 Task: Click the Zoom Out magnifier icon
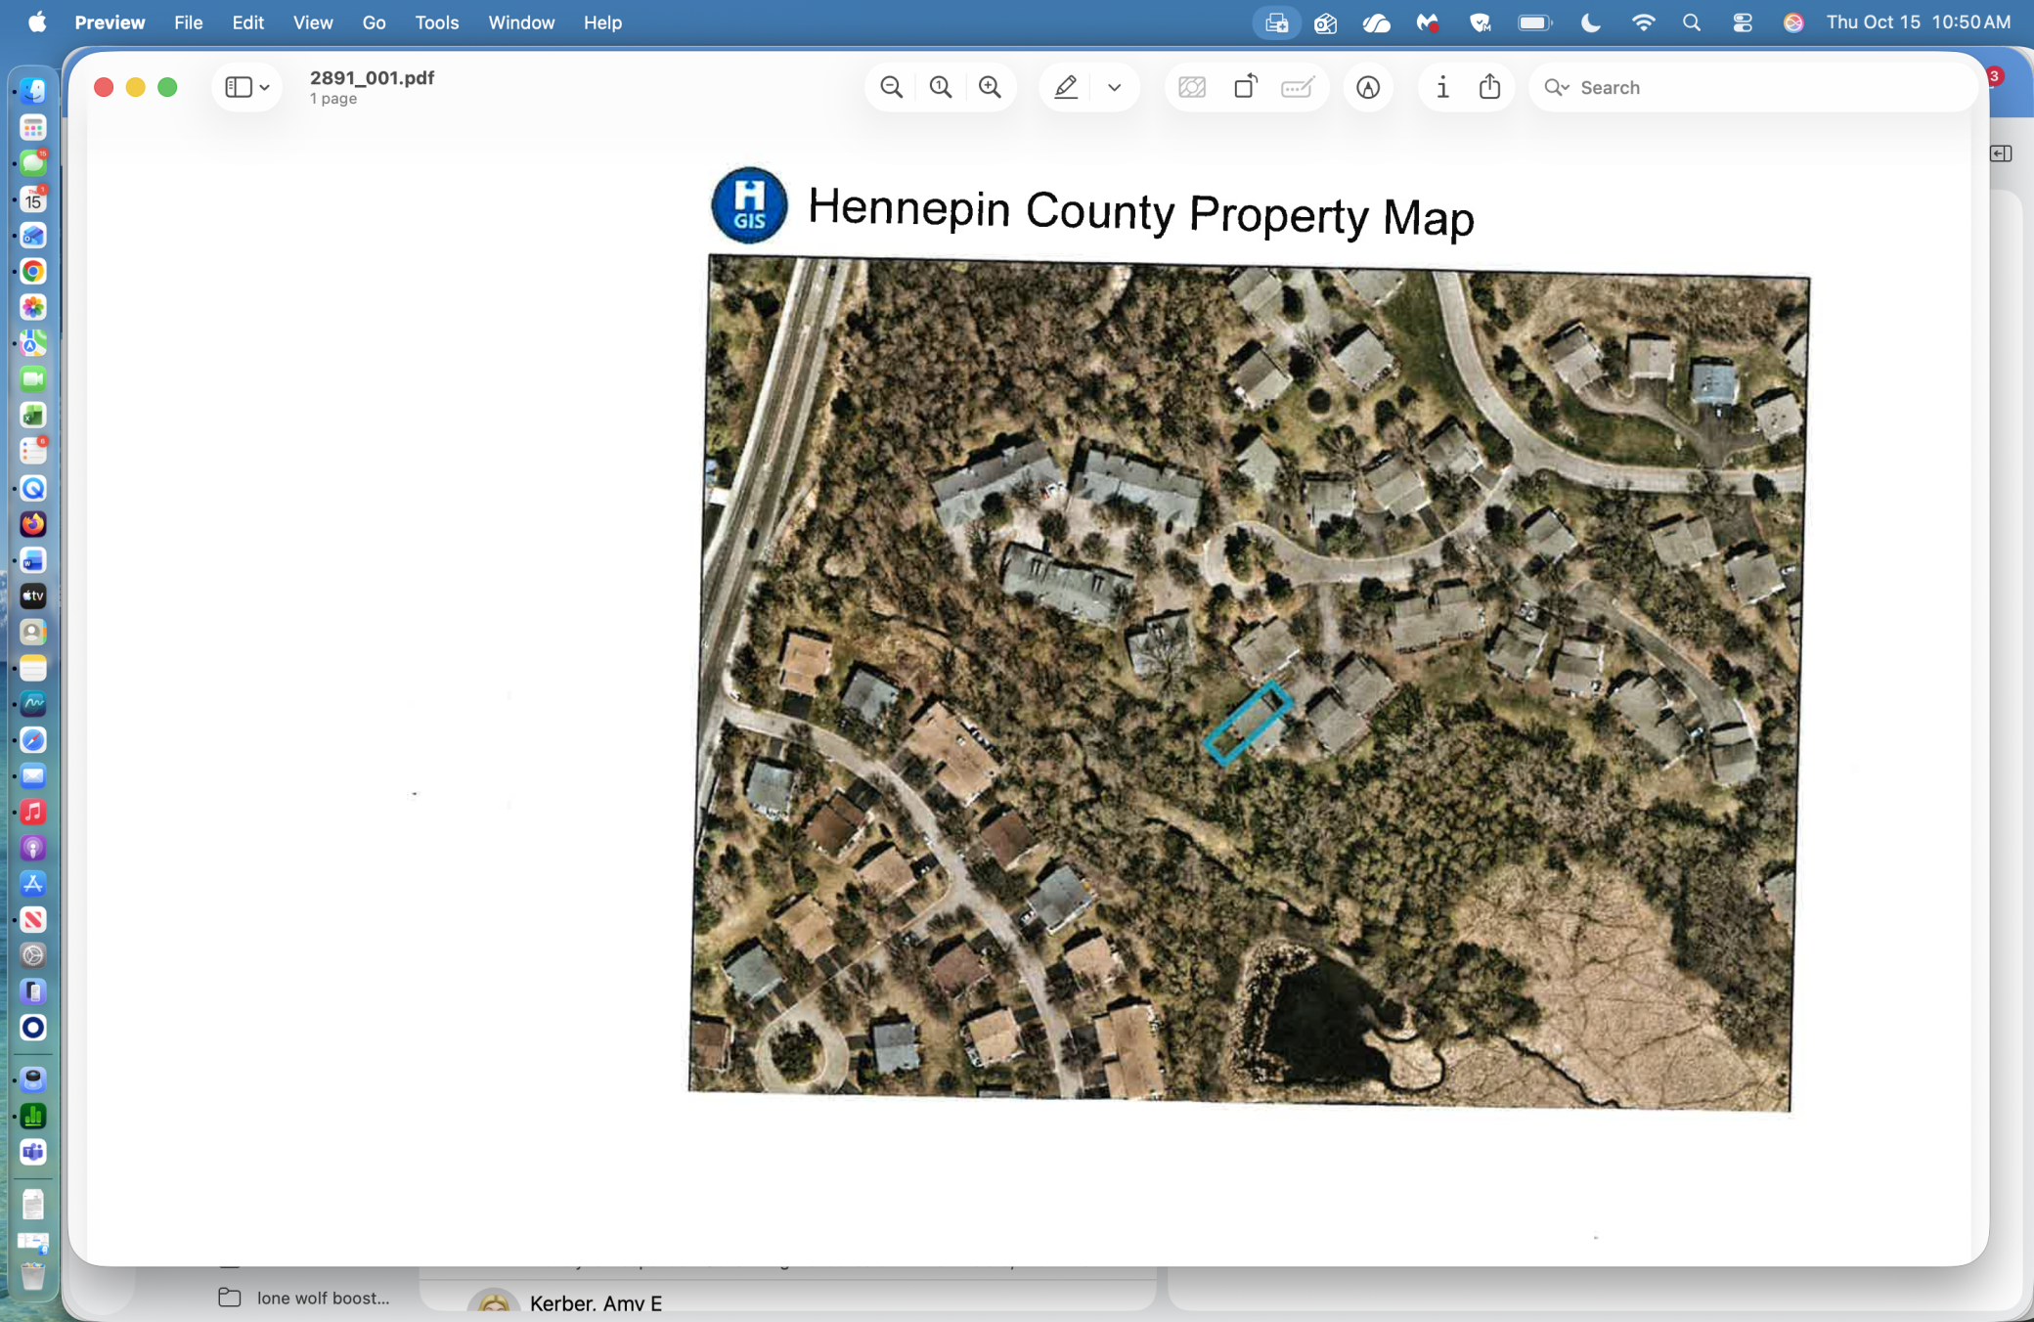(891, 87)
